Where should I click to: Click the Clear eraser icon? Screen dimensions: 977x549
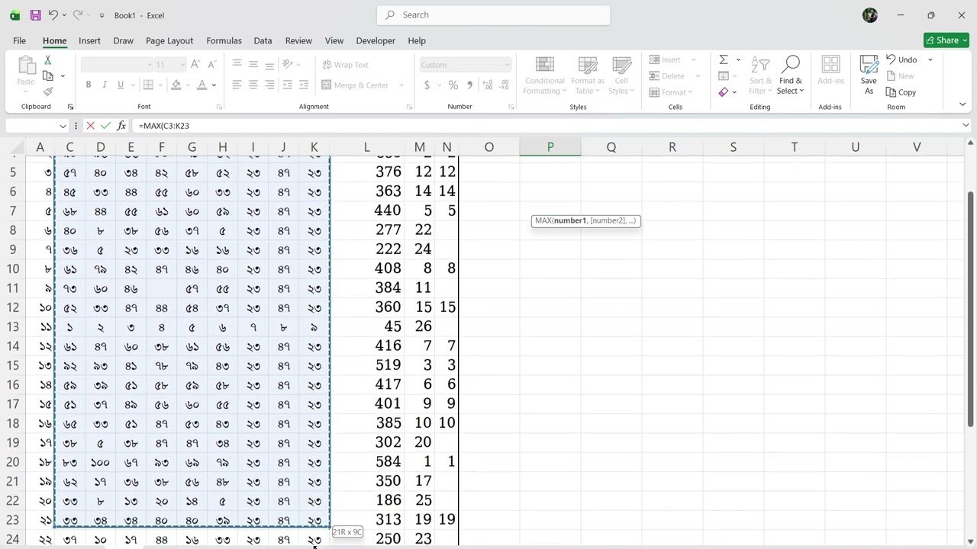point(724,92)
